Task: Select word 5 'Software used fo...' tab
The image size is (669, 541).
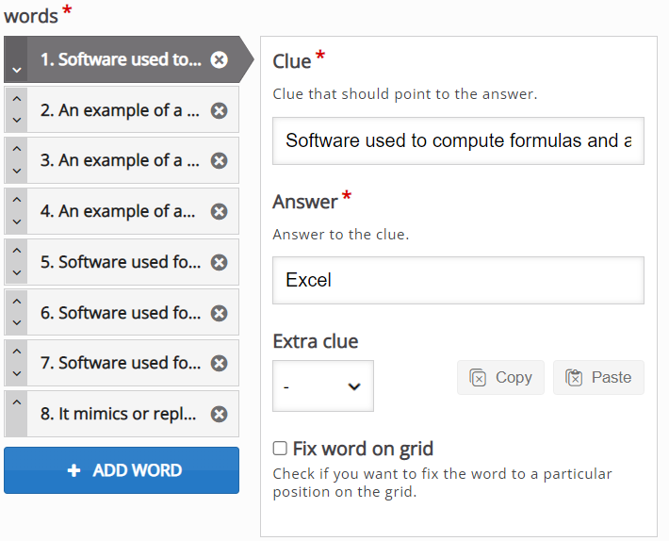Action: point(122,262)
